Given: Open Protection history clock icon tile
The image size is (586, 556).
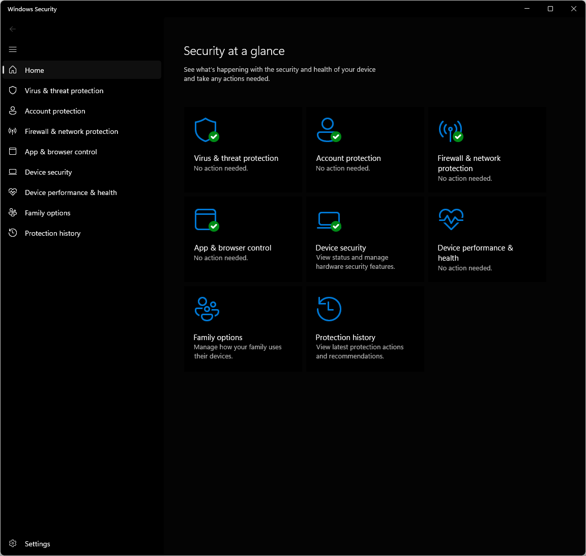Looking at the screenshot, I should click(329, 309).
